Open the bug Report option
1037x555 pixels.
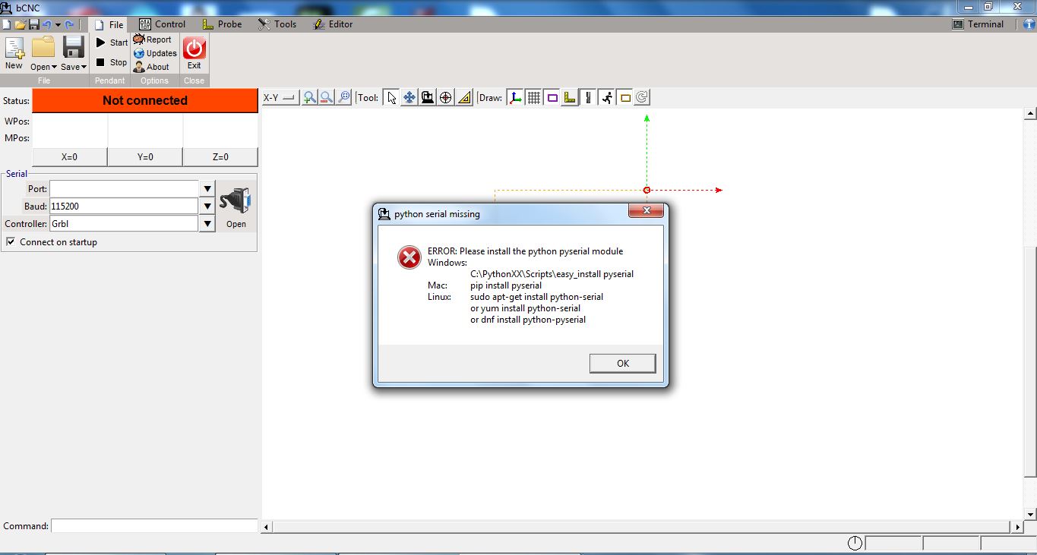tap(153, 39)
